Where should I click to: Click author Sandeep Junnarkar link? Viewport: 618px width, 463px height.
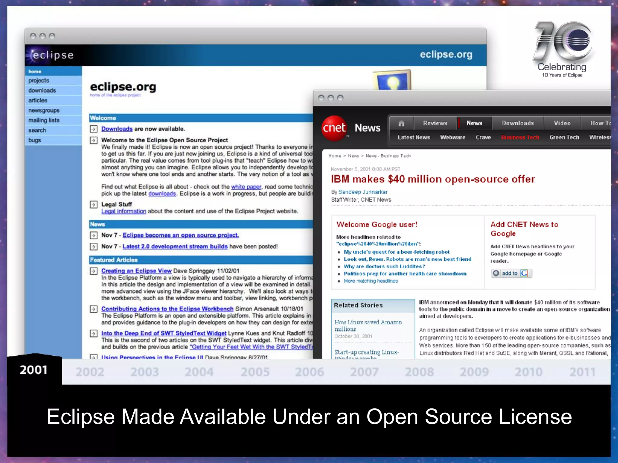tap(363, 192)
